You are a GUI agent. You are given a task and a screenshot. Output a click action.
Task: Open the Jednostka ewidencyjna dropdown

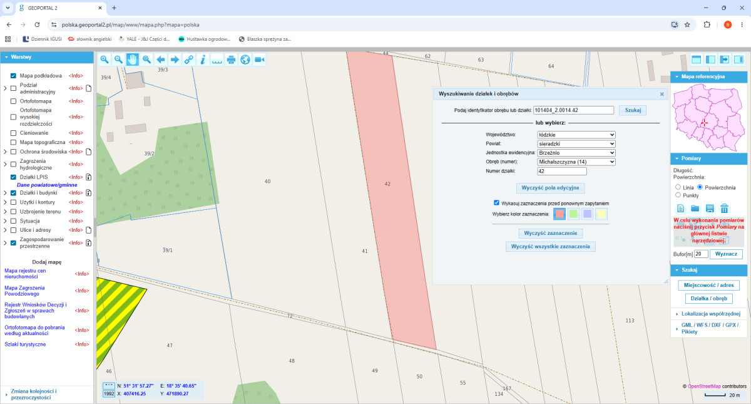[x=576, y=152]
